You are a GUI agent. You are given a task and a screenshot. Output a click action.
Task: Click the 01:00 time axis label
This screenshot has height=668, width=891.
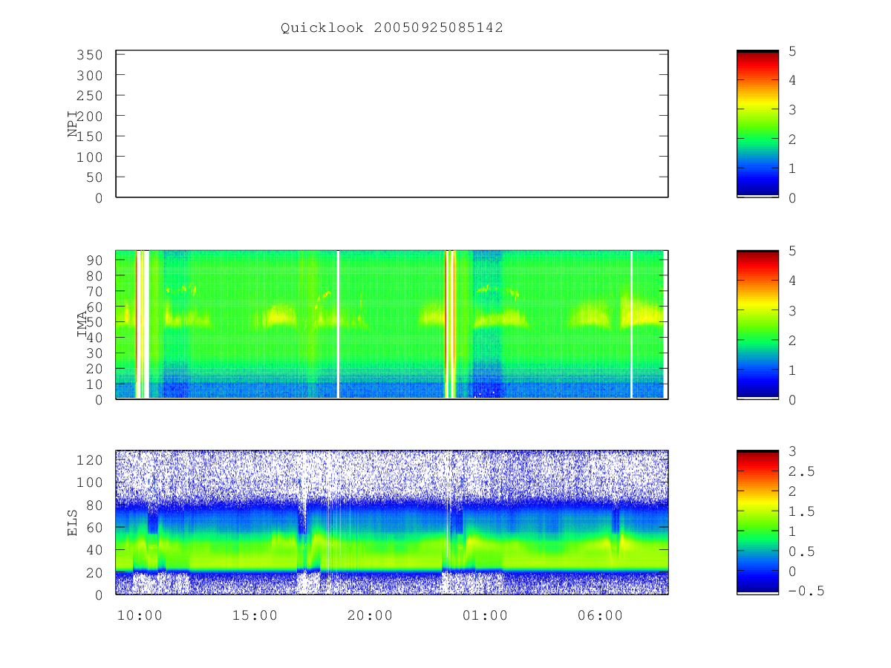pyautogui.click(x=485, y=615)
